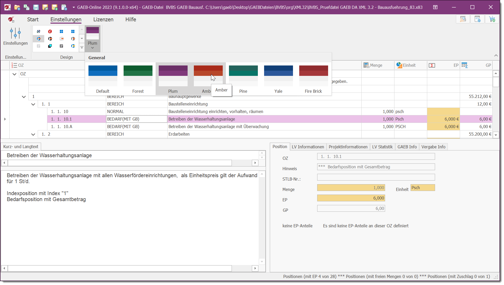Viewport: 504px width, 285px height.
Task: Open the Plum design dropdown chevron
Action: (92, 48)
